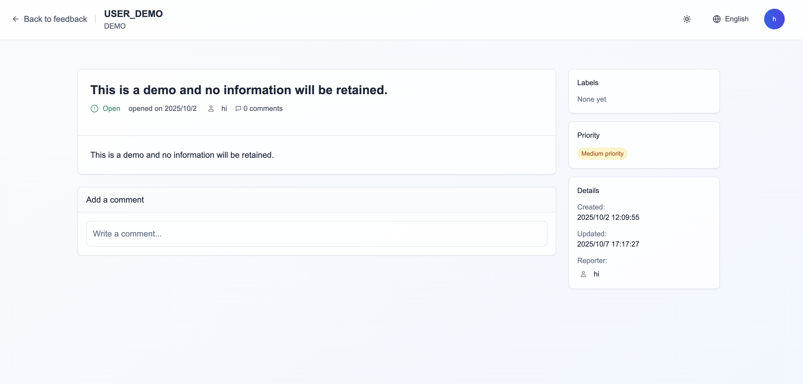This screenshot has width=803, height=384.
Task: Click the globe language icon
Action: click(717, 19)
